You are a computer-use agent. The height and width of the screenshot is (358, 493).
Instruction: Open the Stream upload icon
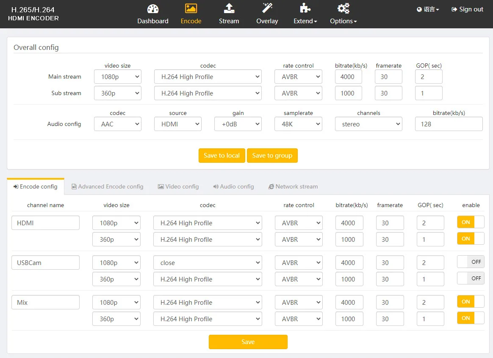[229, 8]
